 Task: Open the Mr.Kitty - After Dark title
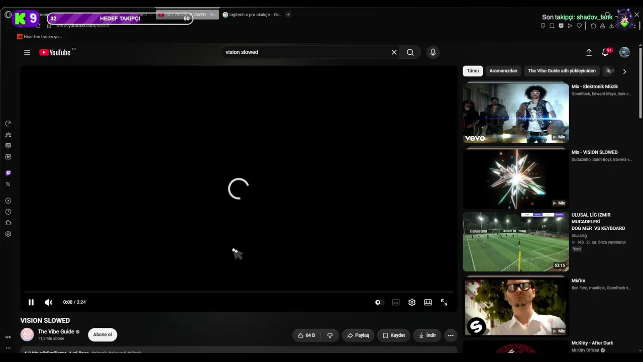(x=592, y=343)
